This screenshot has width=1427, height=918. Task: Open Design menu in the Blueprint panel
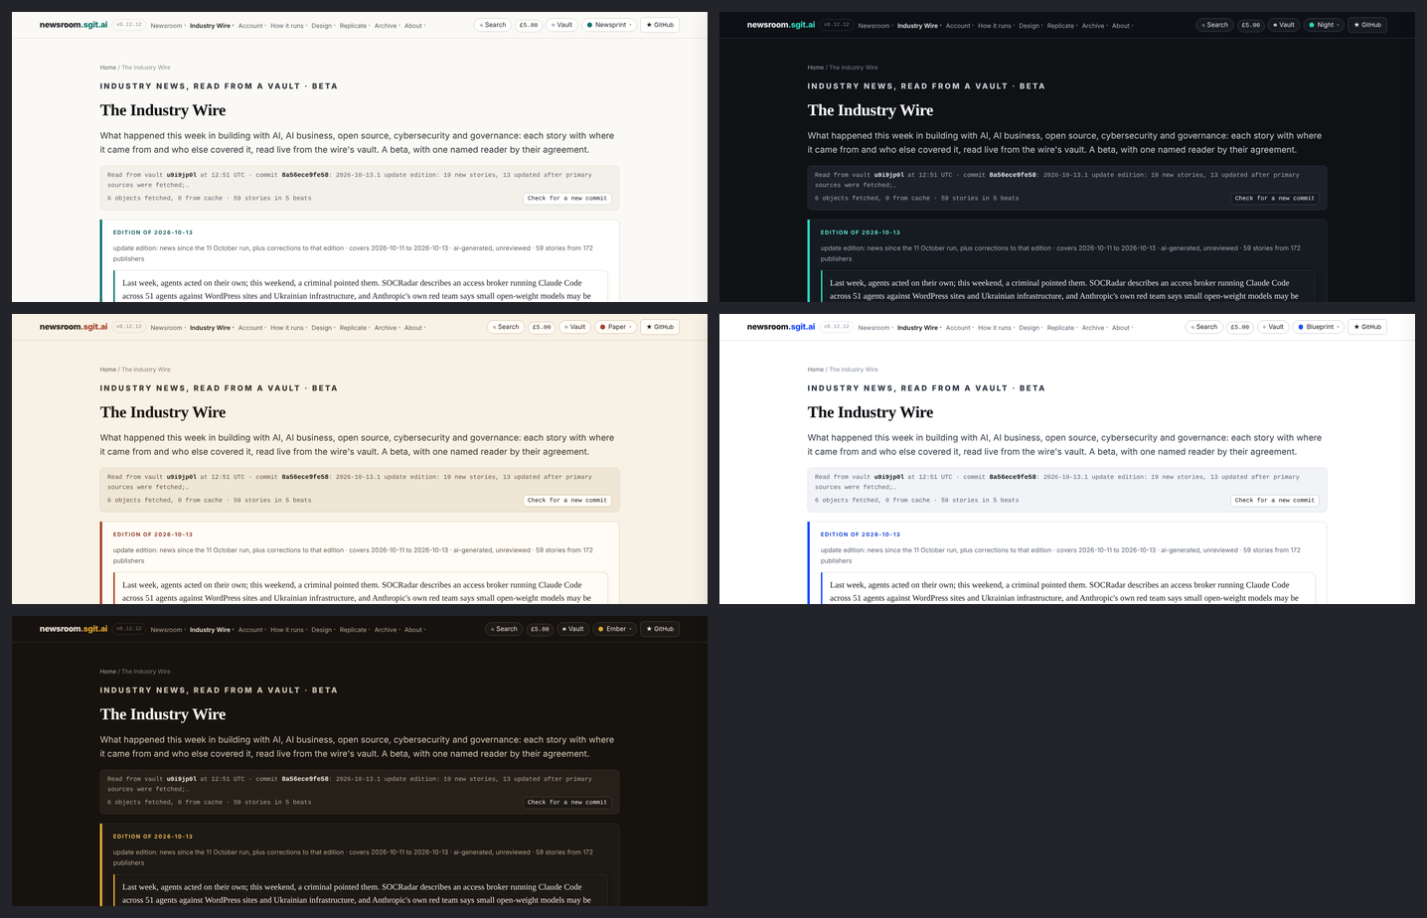1030,328
